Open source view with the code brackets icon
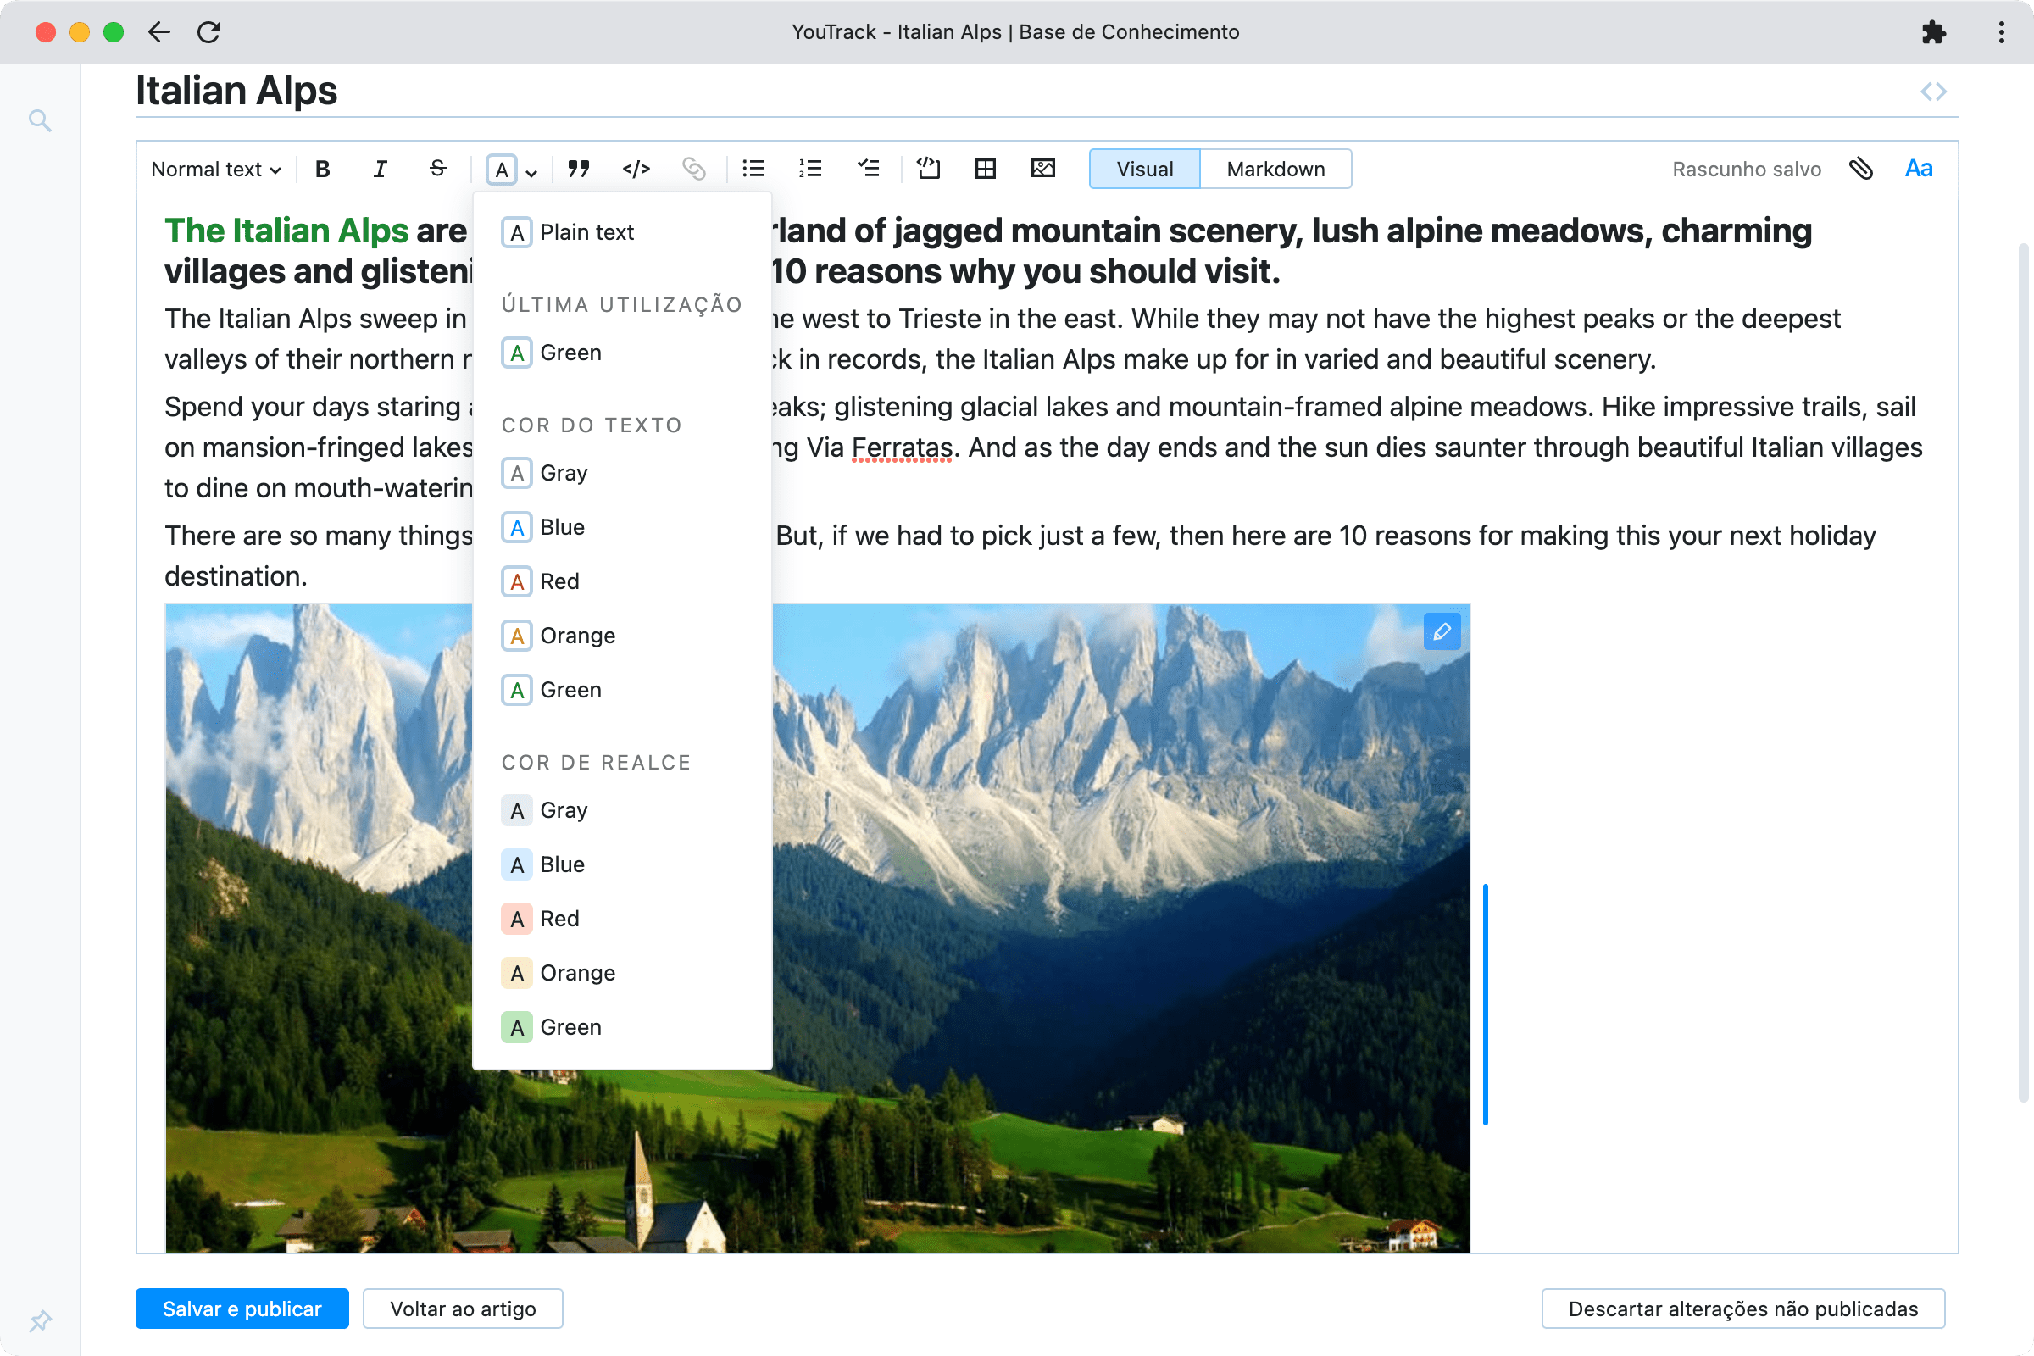This screenshot has width=2034, height=1356. click(1935, 90)
